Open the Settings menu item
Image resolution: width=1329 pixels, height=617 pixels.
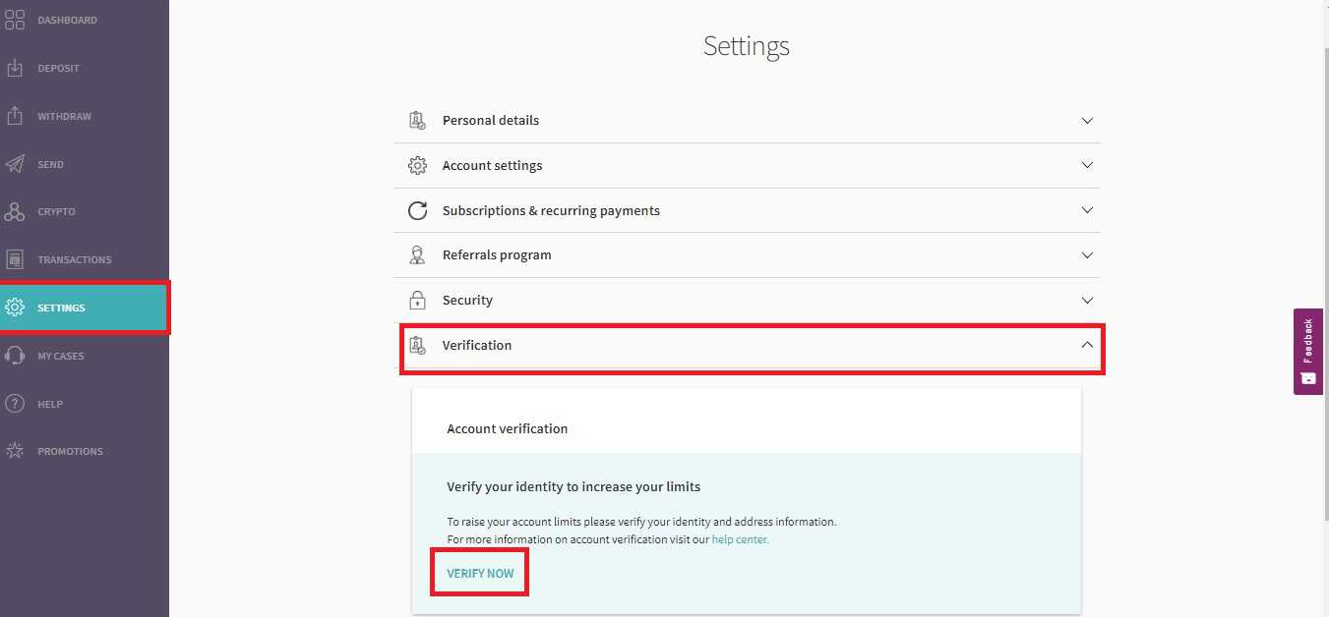click(61, 308)
